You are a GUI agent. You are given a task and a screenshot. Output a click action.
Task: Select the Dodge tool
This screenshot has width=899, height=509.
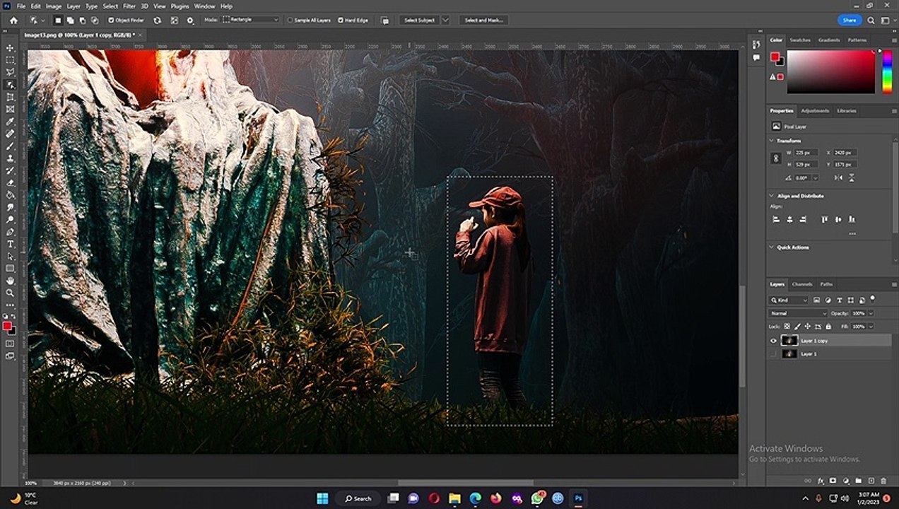click(x=10, y=220)
